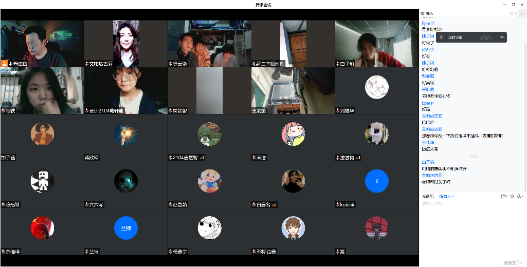Viewport: 527px width, 267px height.
Task: Click the pixel-art avatar of 陈冠希
Action: click(x=42, y=181)
